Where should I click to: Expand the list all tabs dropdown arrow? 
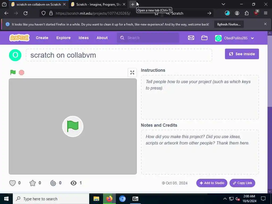click(x=223, y=4)
